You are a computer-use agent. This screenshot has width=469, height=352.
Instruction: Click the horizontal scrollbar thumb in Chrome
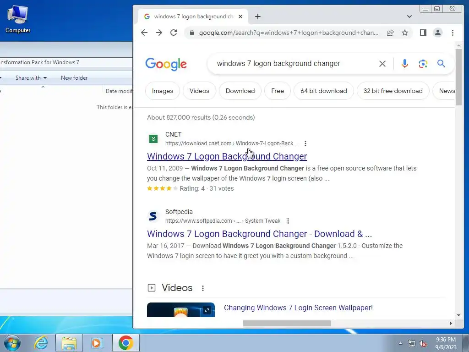[287, 323]
